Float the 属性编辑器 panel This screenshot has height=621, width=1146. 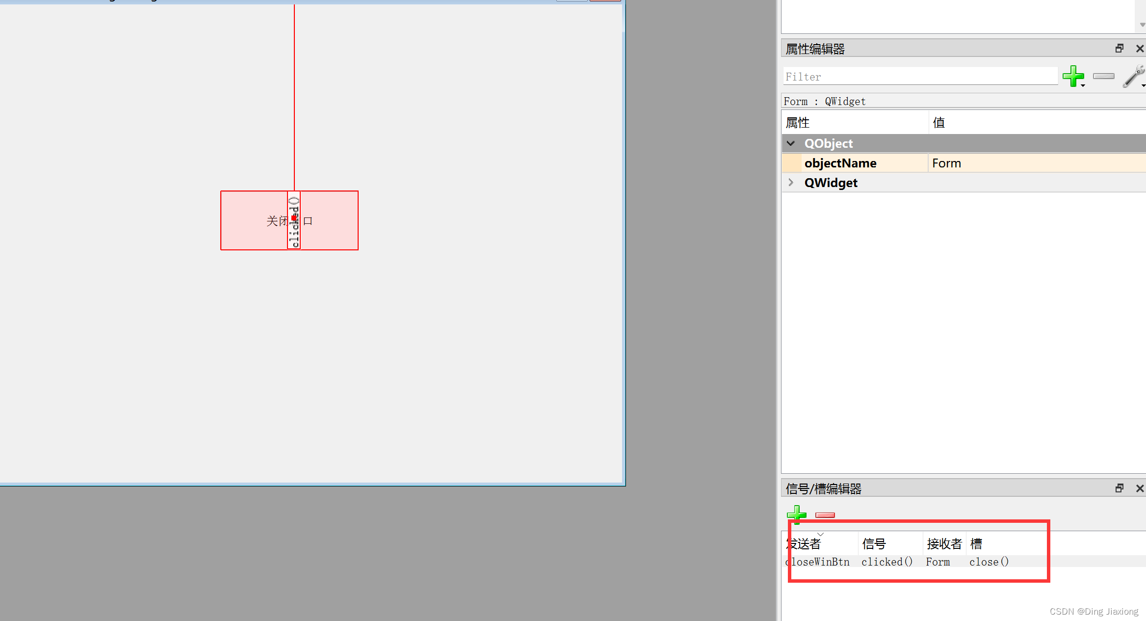[1119, 49]
